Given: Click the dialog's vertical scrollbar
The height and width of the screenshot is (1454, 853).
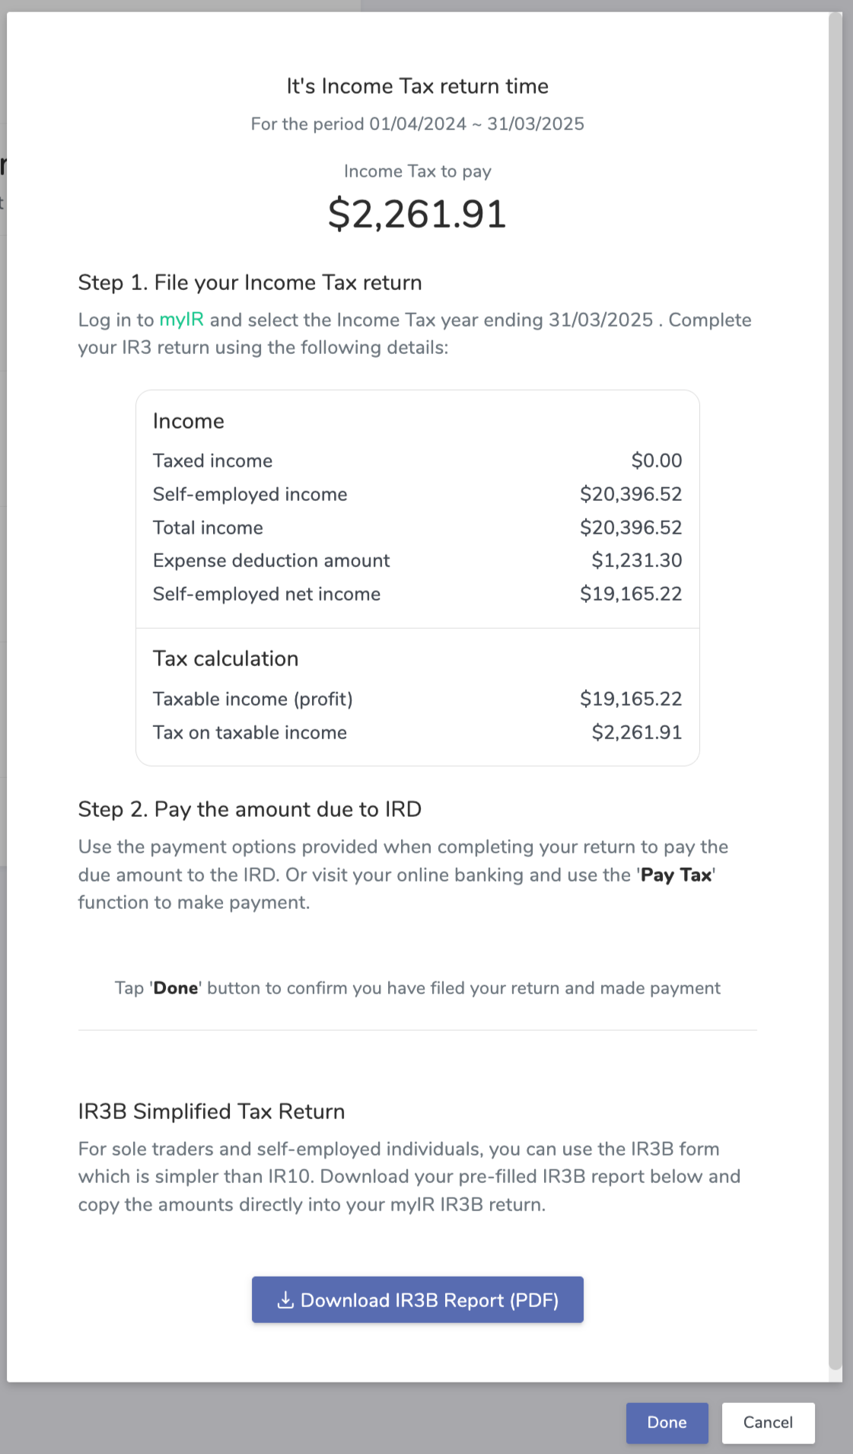Looking at the screenshot, I should point(835,685).
